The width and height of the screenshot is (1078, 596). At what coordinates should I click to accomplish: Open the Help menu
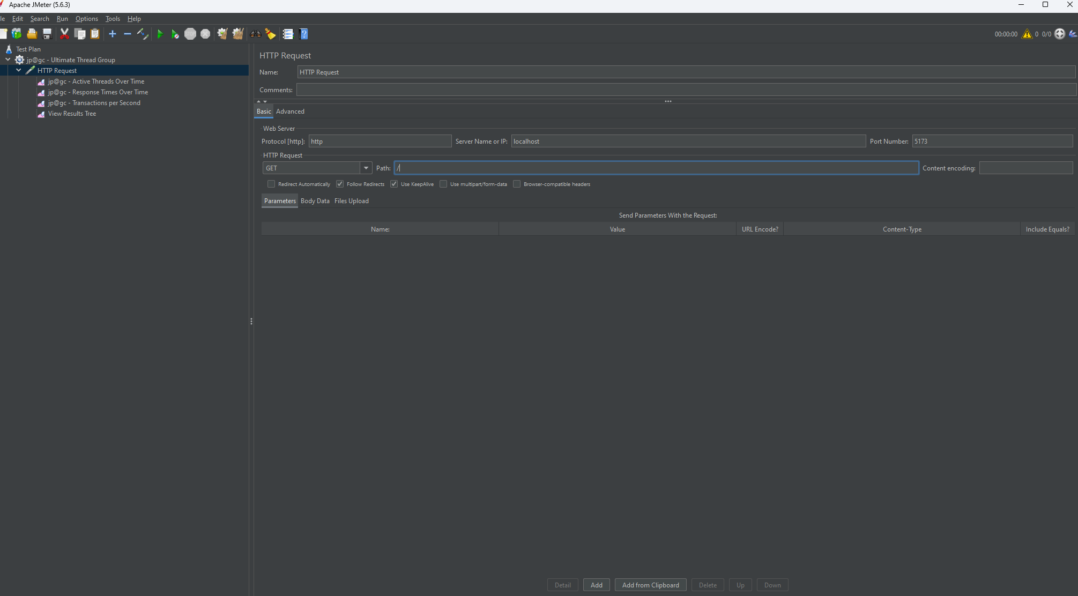[134, 18]
